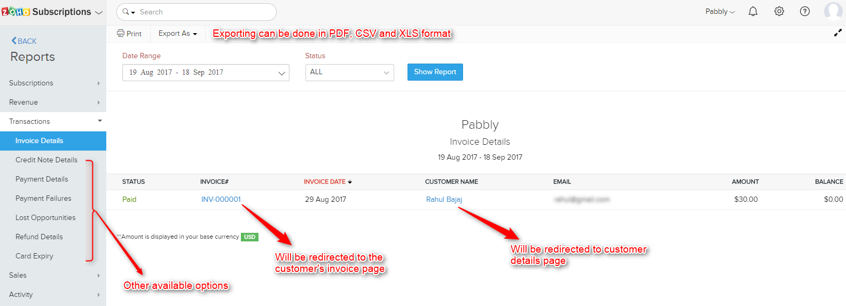Open invoice INV-000001 link
846x306 pixels.
click(221, 200)
